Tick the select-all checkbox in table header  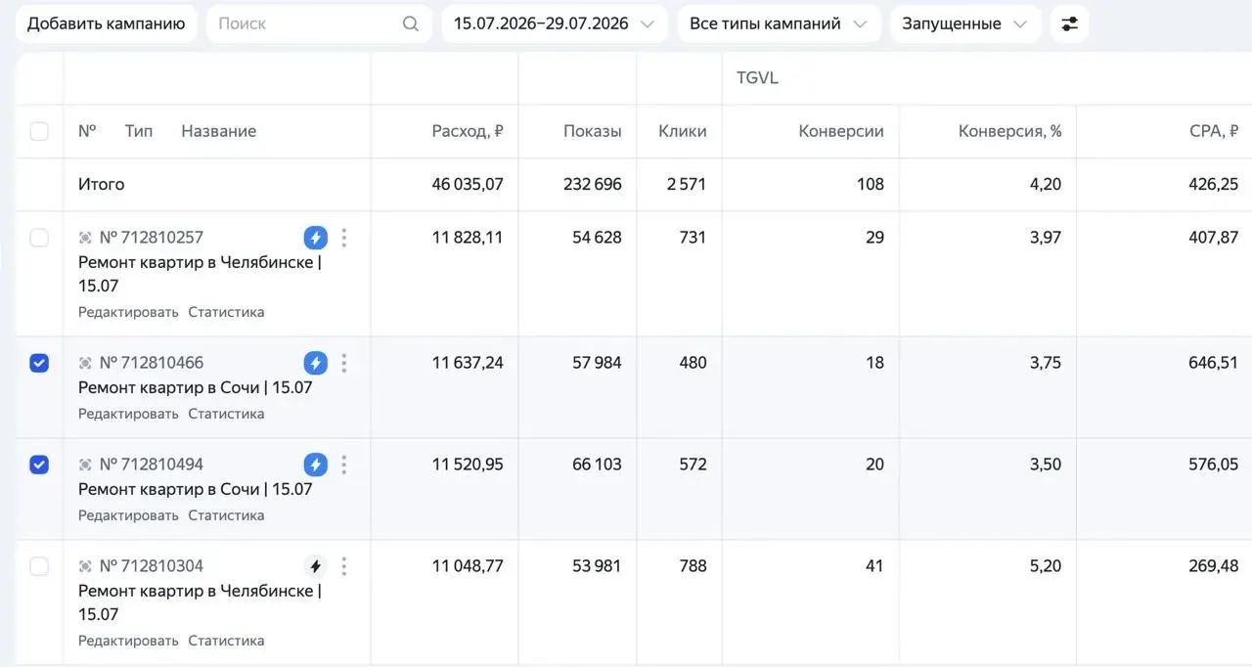pyautogui.click(x=39, y=131)
